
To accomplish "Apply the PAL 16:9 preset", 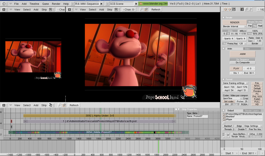I will click(257, 96).
